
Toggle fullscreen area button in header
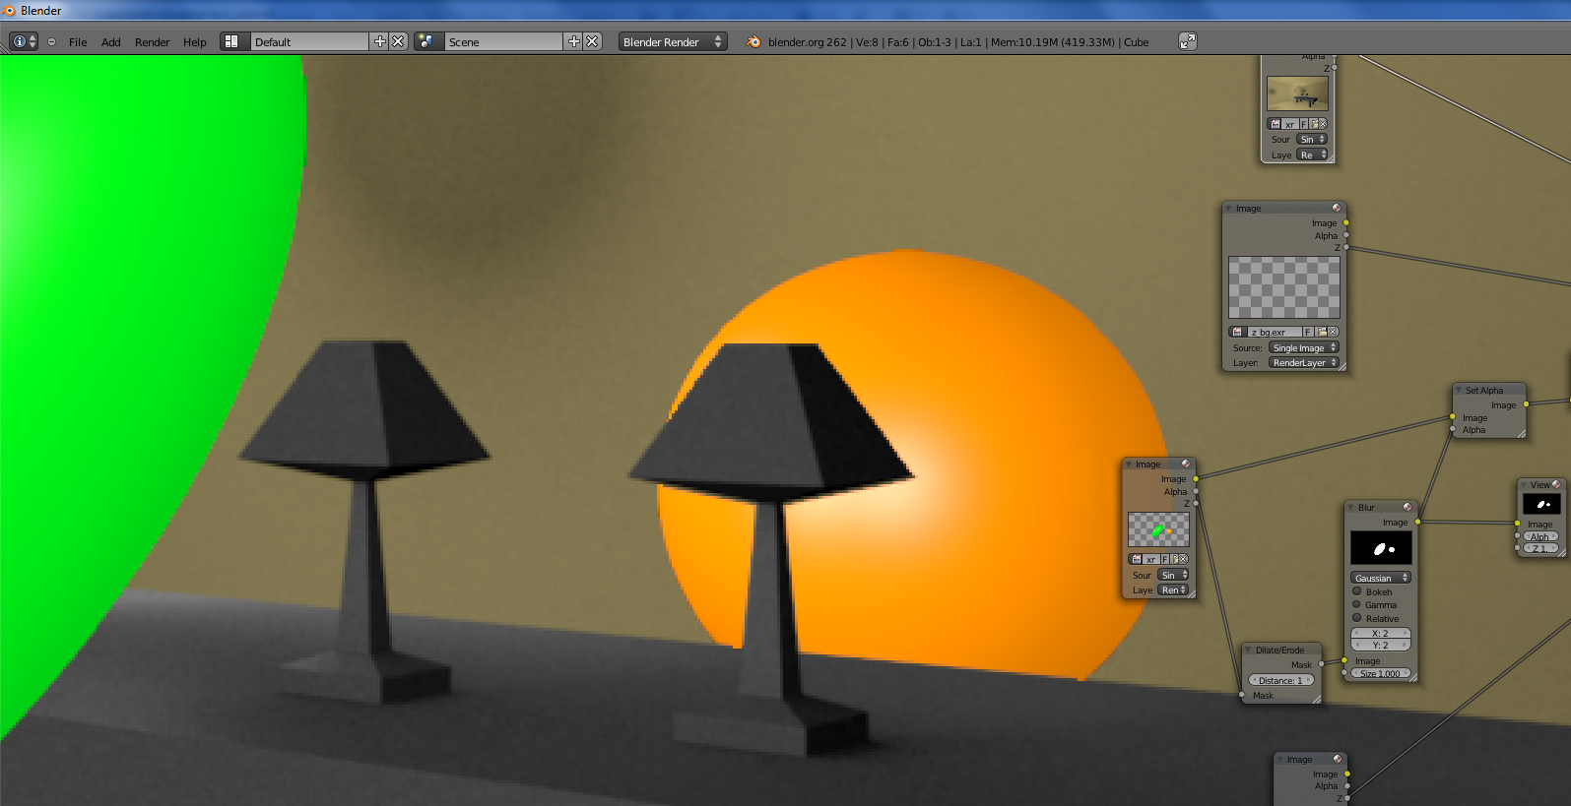pyautogui.click(x=1188, y=41)
